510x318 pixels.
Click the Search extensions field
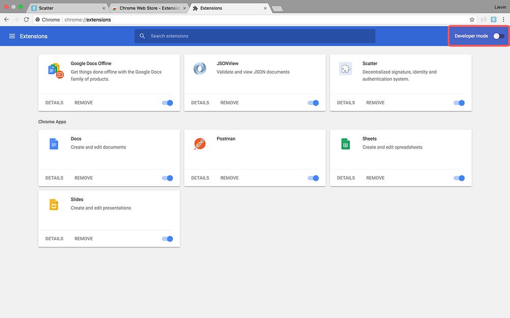tap(255, 36)
